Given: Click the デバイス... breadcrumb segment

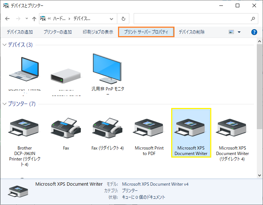Looking at the screenshot, I should [82, 19].
